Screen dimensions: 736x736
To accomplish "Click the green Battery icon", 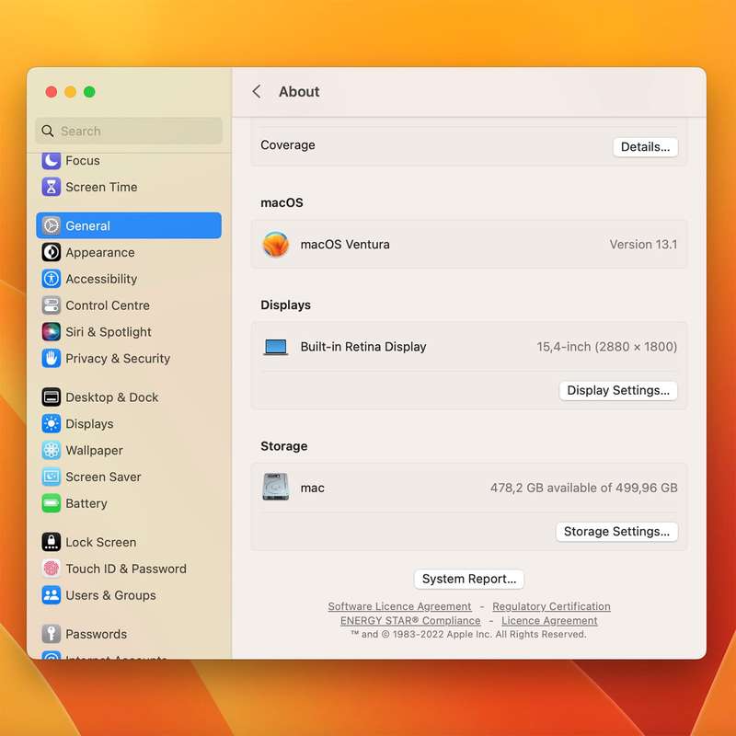I will click(52, 503).
